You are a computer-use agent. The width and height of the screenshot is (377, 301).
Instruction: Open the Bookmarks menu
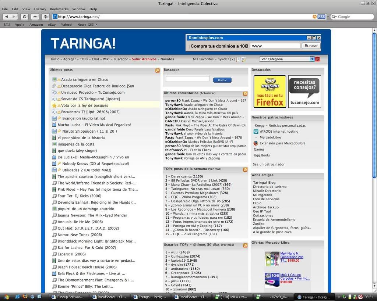59,9
